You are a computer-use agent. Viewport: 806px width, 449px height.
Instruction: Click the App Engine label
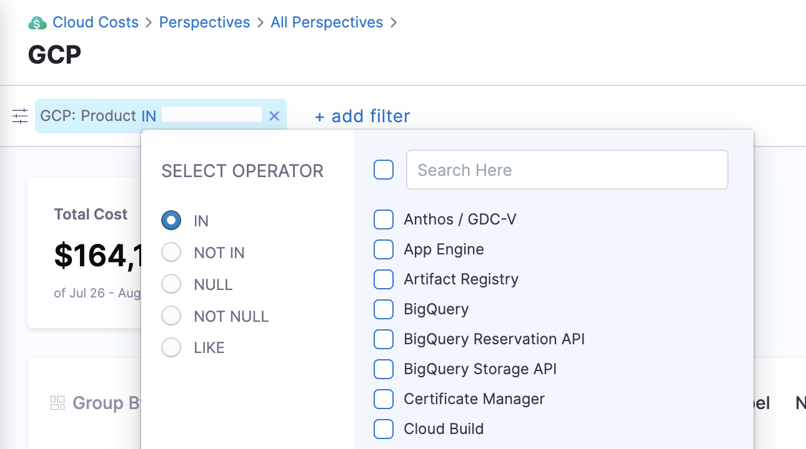click(x=444, y=249)
